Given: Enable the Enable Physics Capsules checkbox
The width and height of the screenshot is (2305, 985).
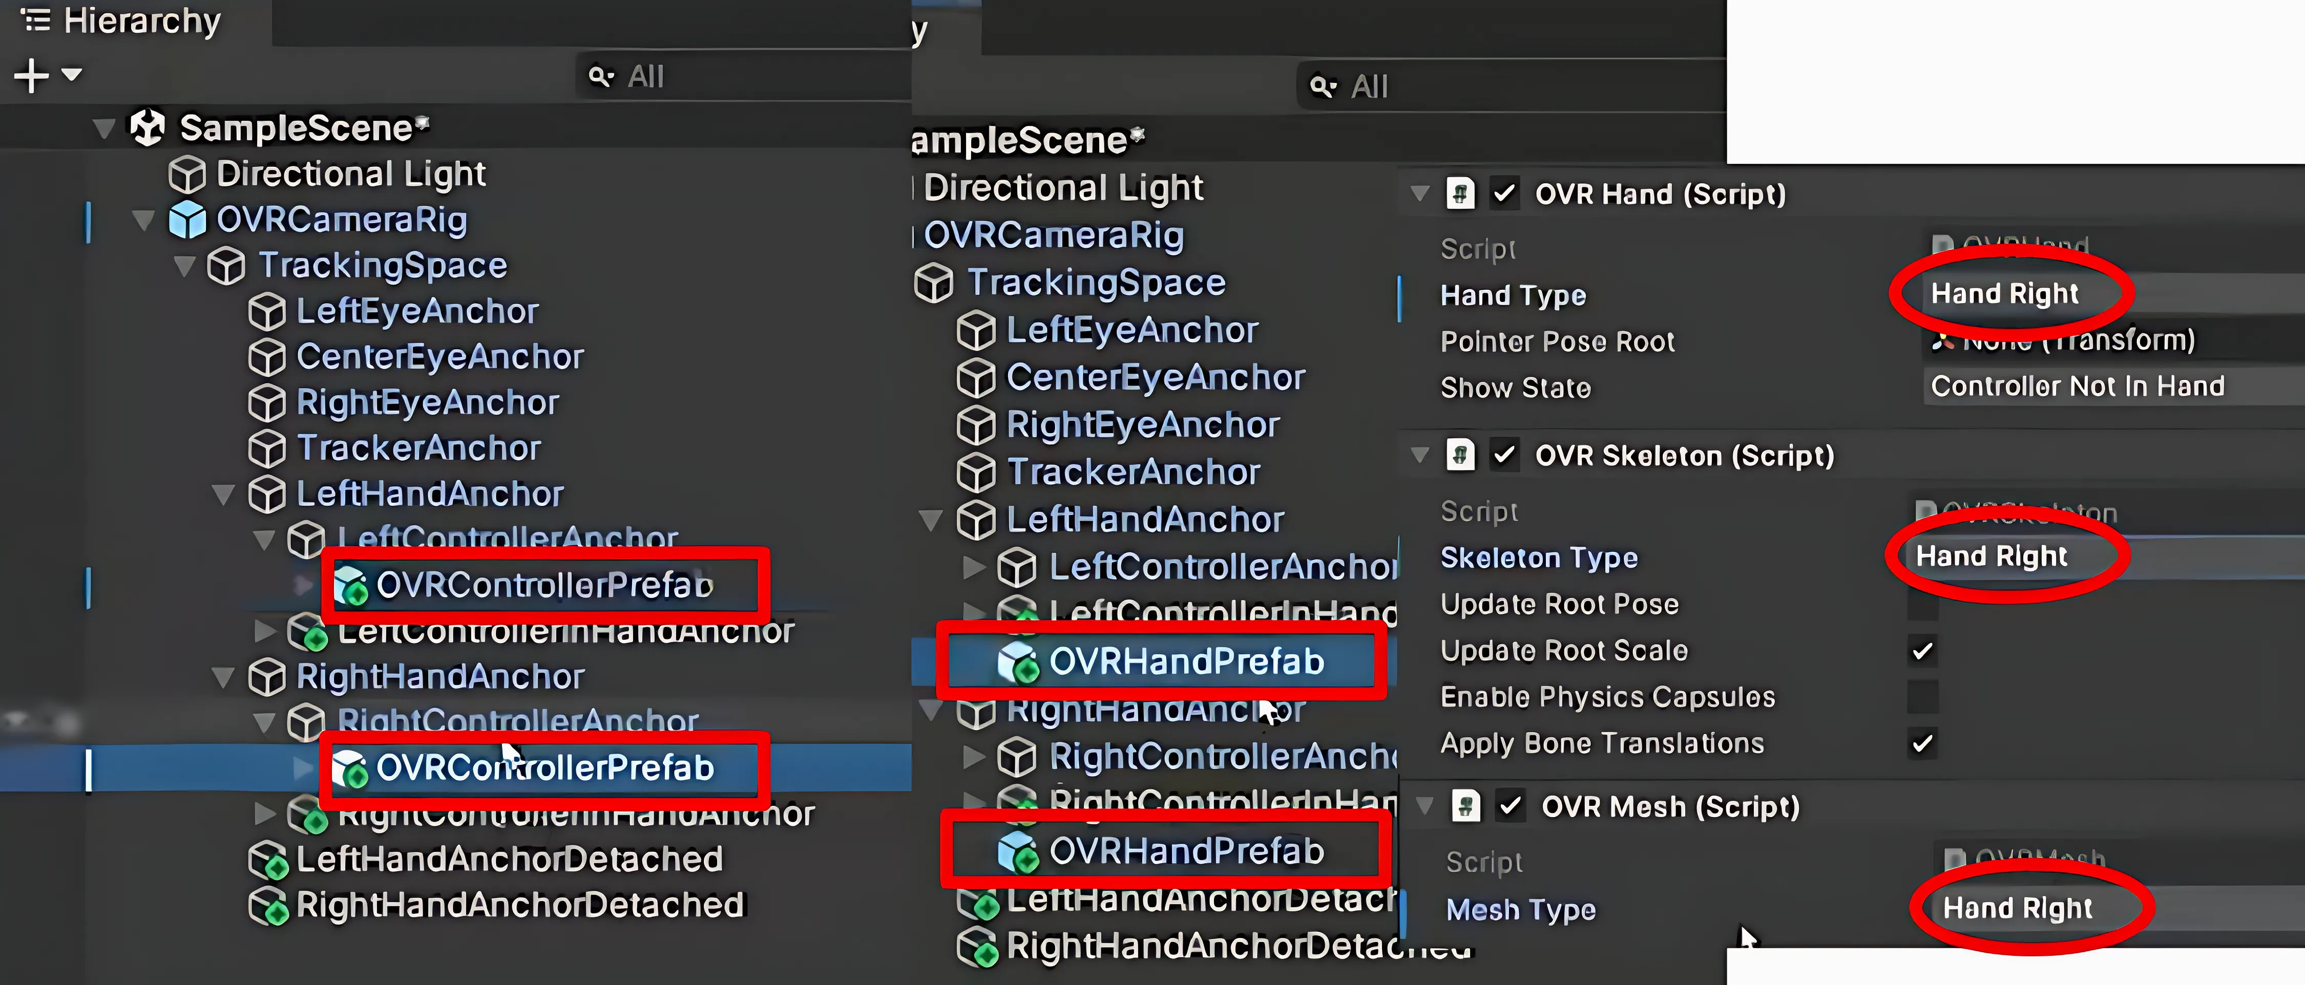Looking at the screenshot, I should pos(1922,697).
